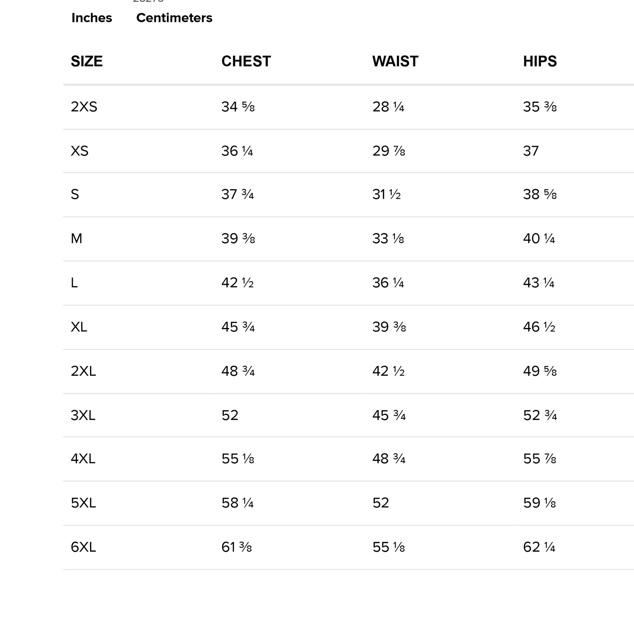The image size is (634, 633).
Task: Select the 2XL size row label
Action: 83,371
